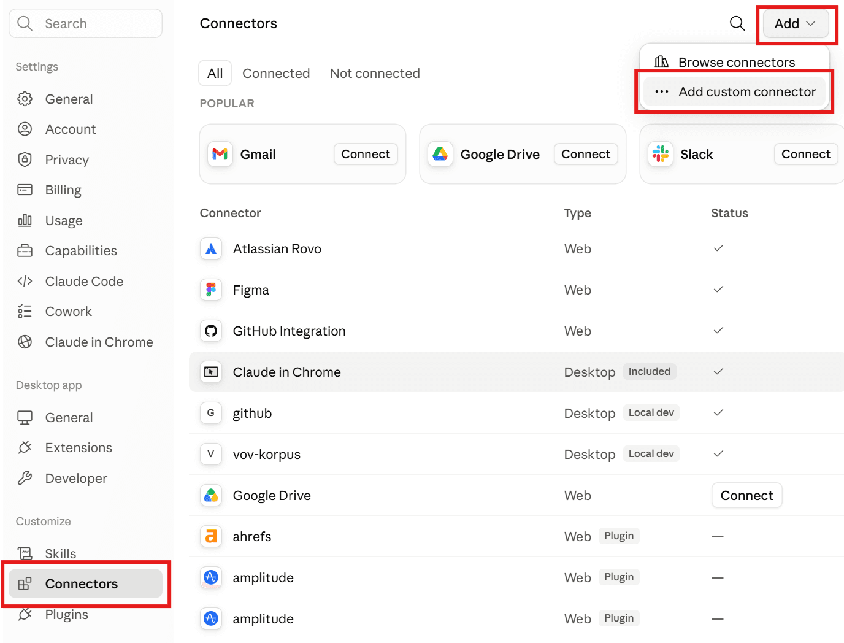The width and height of the screenshot is (844, 643).
Task: Click Connect in the Google Drive row
Action: pyautogui.click(x=746, y=495)
